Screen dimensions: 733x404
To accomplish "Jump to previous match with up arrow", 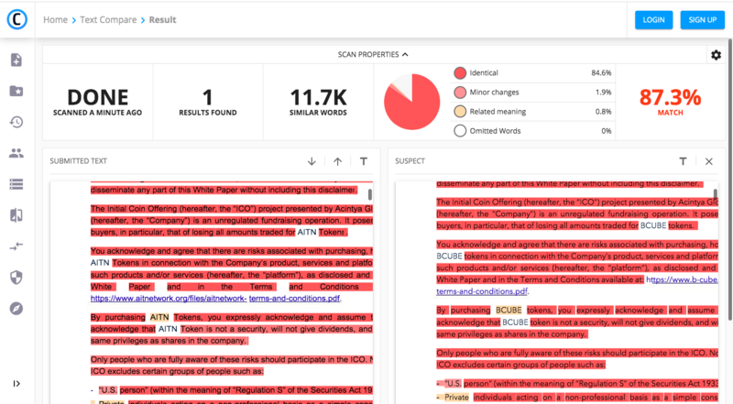I will point(337,161).
